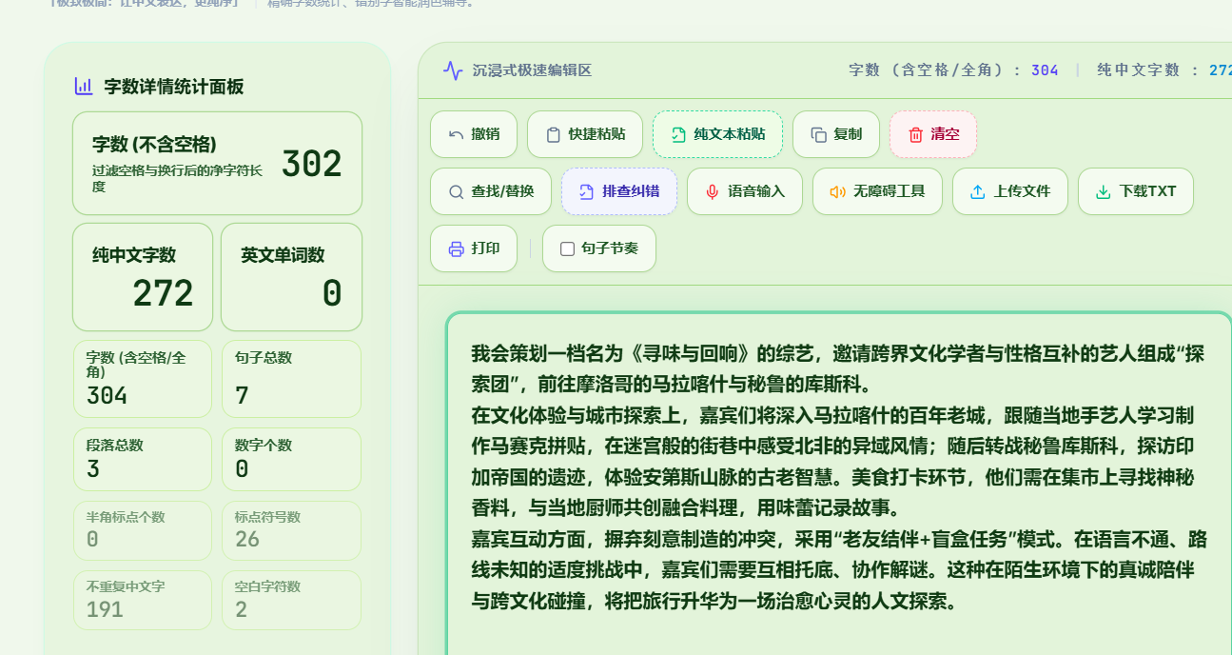Click the 沉浸式极速编辑区 title
Screen dimensions: 1232x655
coord(532,70)
